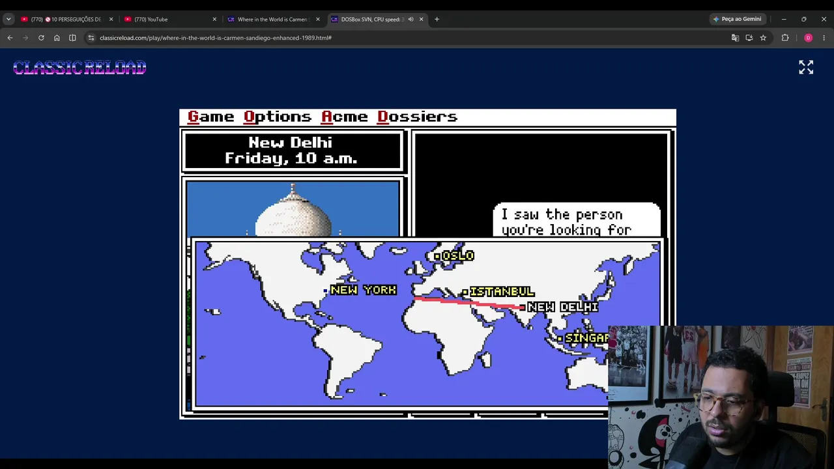This screenshot has width=834, height=469.
Task: Open a new browser tab
Action: click(437, 20)
